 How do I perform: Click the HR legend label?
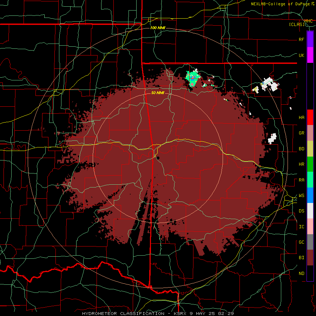tap(301, 164)
